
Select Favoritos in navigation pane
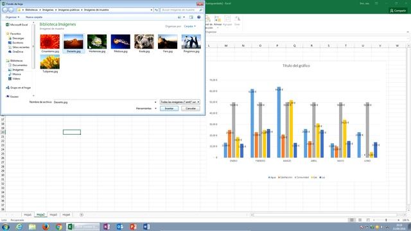pos(13,34)
